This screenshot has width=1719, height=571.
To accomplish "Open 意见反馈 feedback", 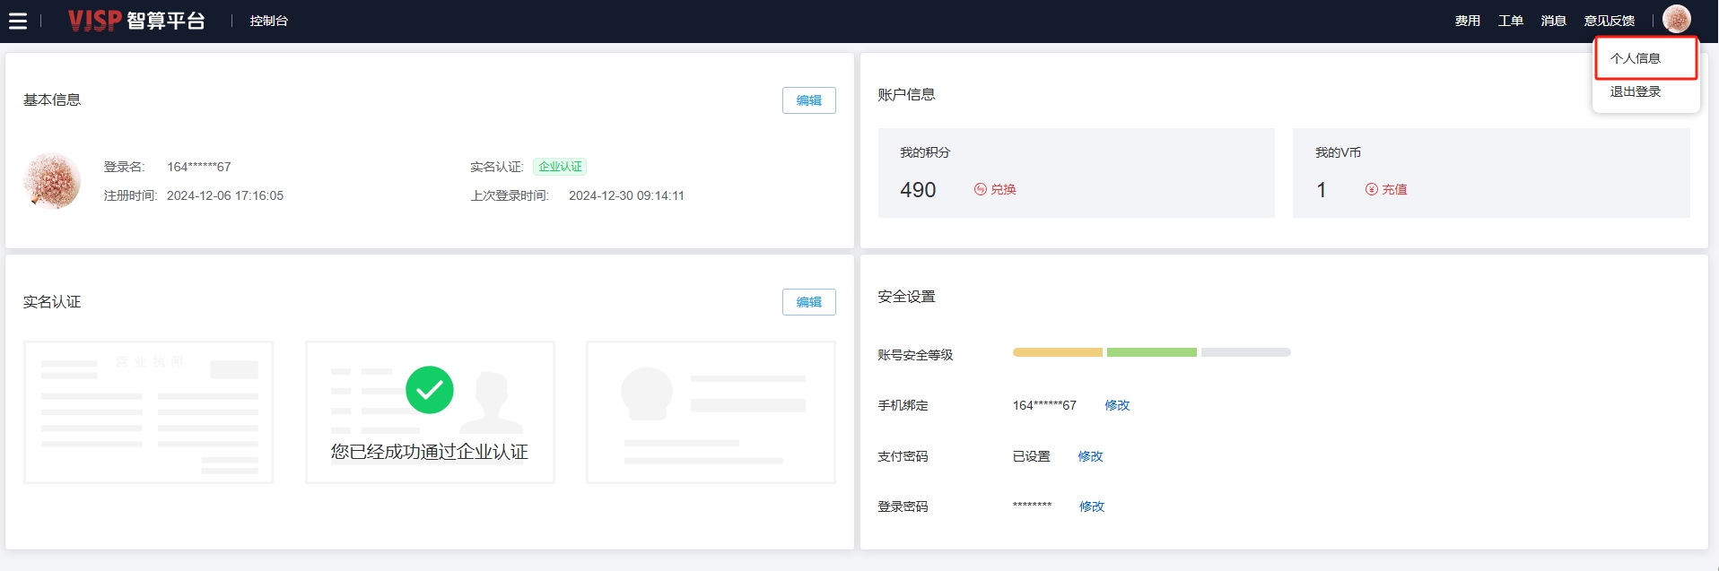I will [1610, 21].
